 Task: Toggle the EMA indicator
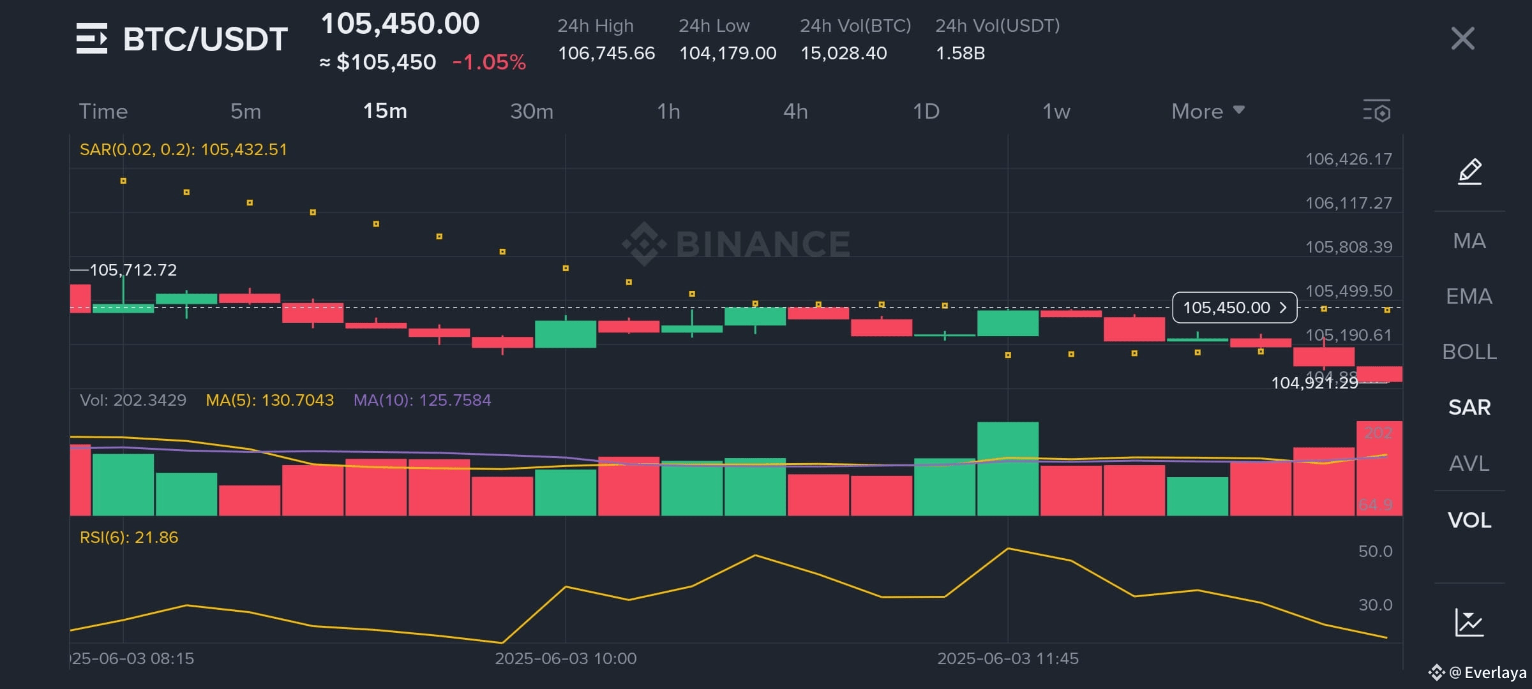tap(1469, 297)
